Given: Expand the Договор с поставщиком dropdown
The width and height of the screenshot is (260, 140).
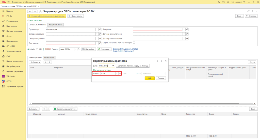Looking at the screenshot, I should (x=184, y=38).
